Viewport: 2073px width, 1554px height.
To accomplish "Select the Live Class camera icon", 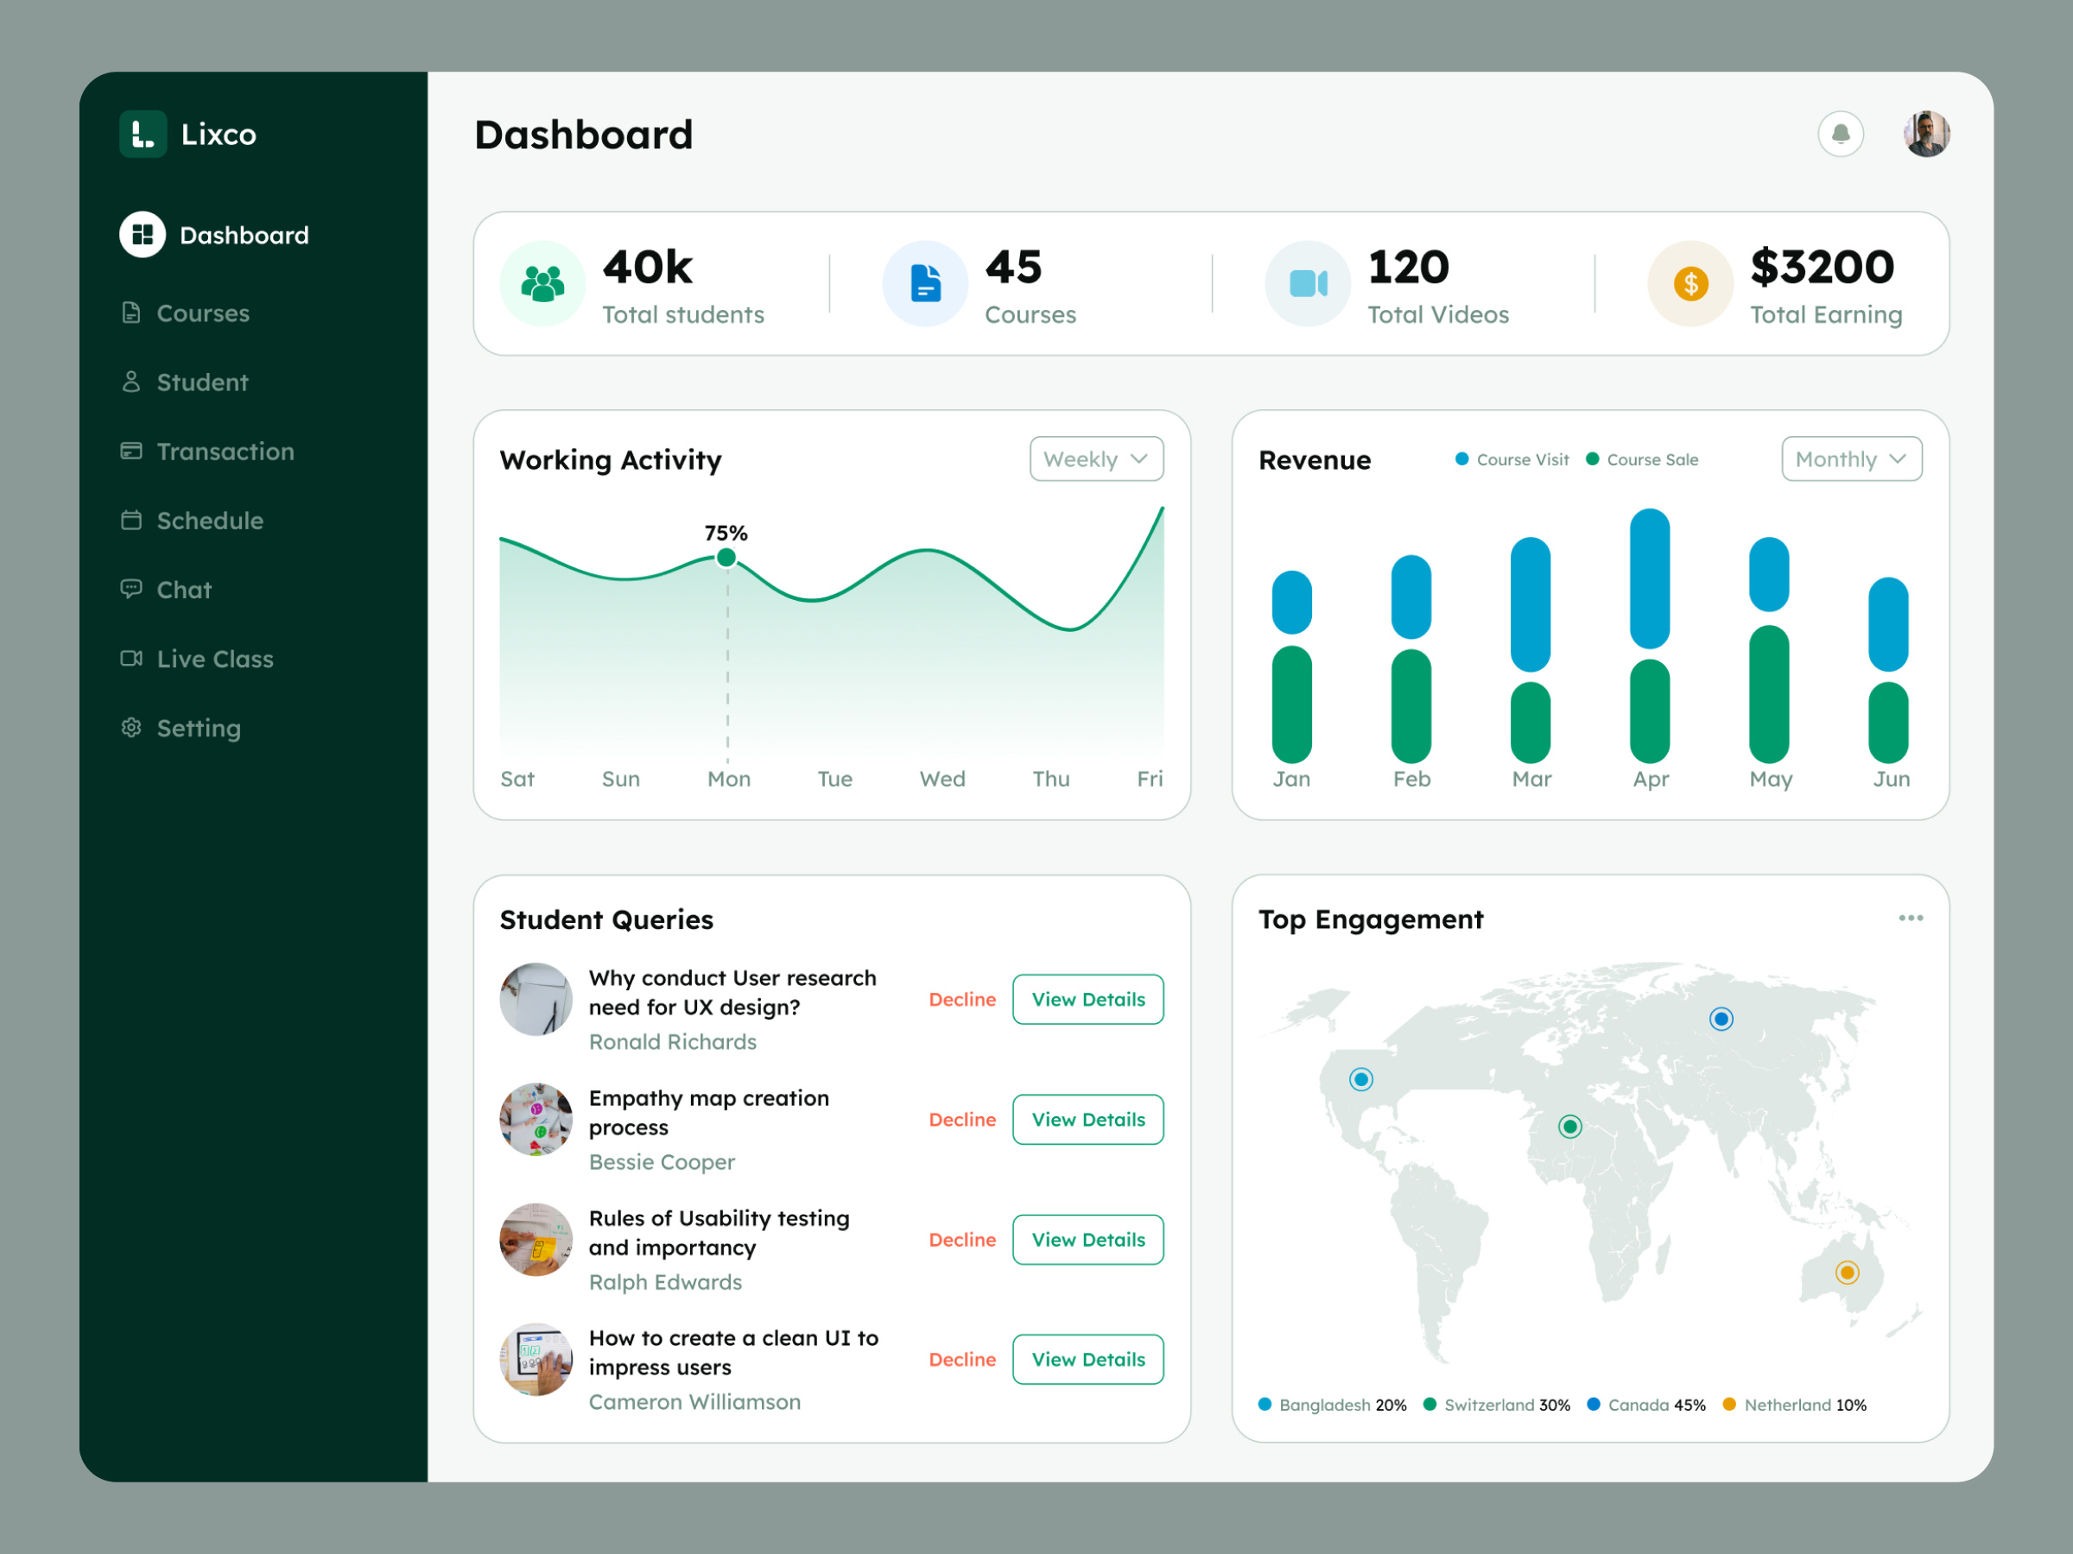I will pyautogui.click(x=131, y=659).
